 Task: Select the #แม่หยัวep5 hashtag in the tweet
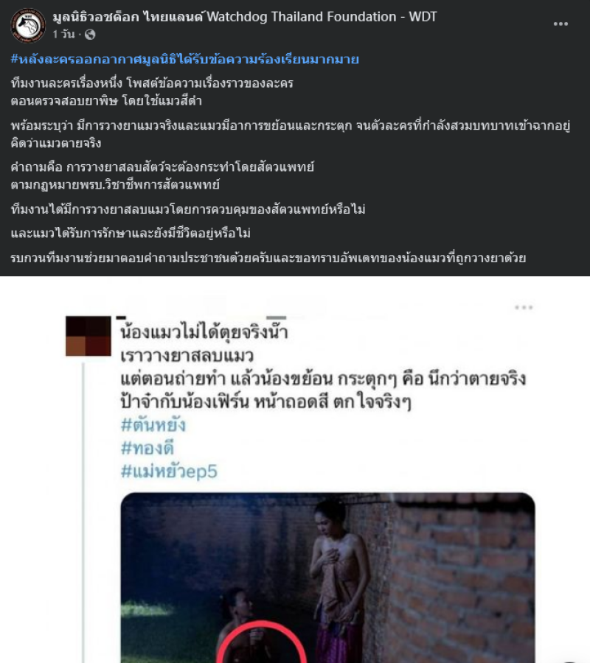[x=169, y=471]
